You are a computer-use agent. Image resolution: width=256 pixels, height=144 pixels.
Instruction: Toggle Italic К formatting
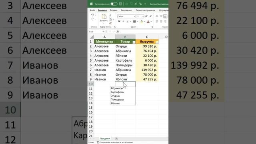click(123, 21)
